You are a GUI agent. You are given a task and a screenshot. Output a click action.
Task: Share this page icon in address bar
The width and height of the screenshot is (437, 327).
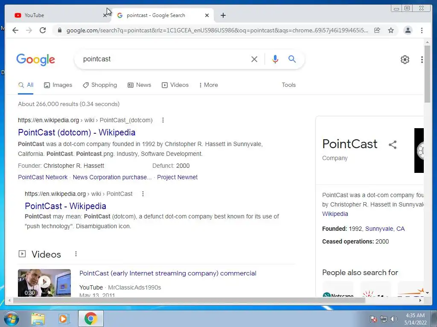tap(377, 30)
